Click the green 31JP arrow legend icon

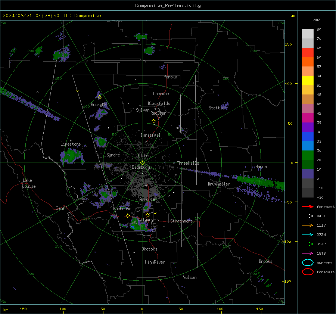(x=308, y=244)
